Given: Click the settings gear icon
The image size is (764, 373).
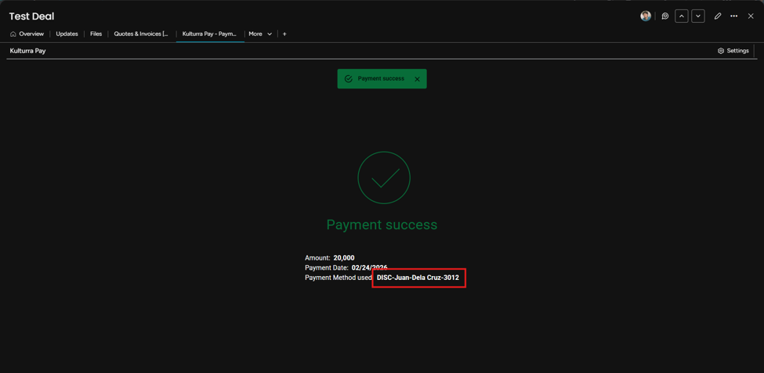Looking at the screenshot, I should tap(721, 51).
